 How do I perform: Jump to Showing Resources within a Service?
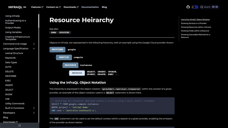point(196,27)
